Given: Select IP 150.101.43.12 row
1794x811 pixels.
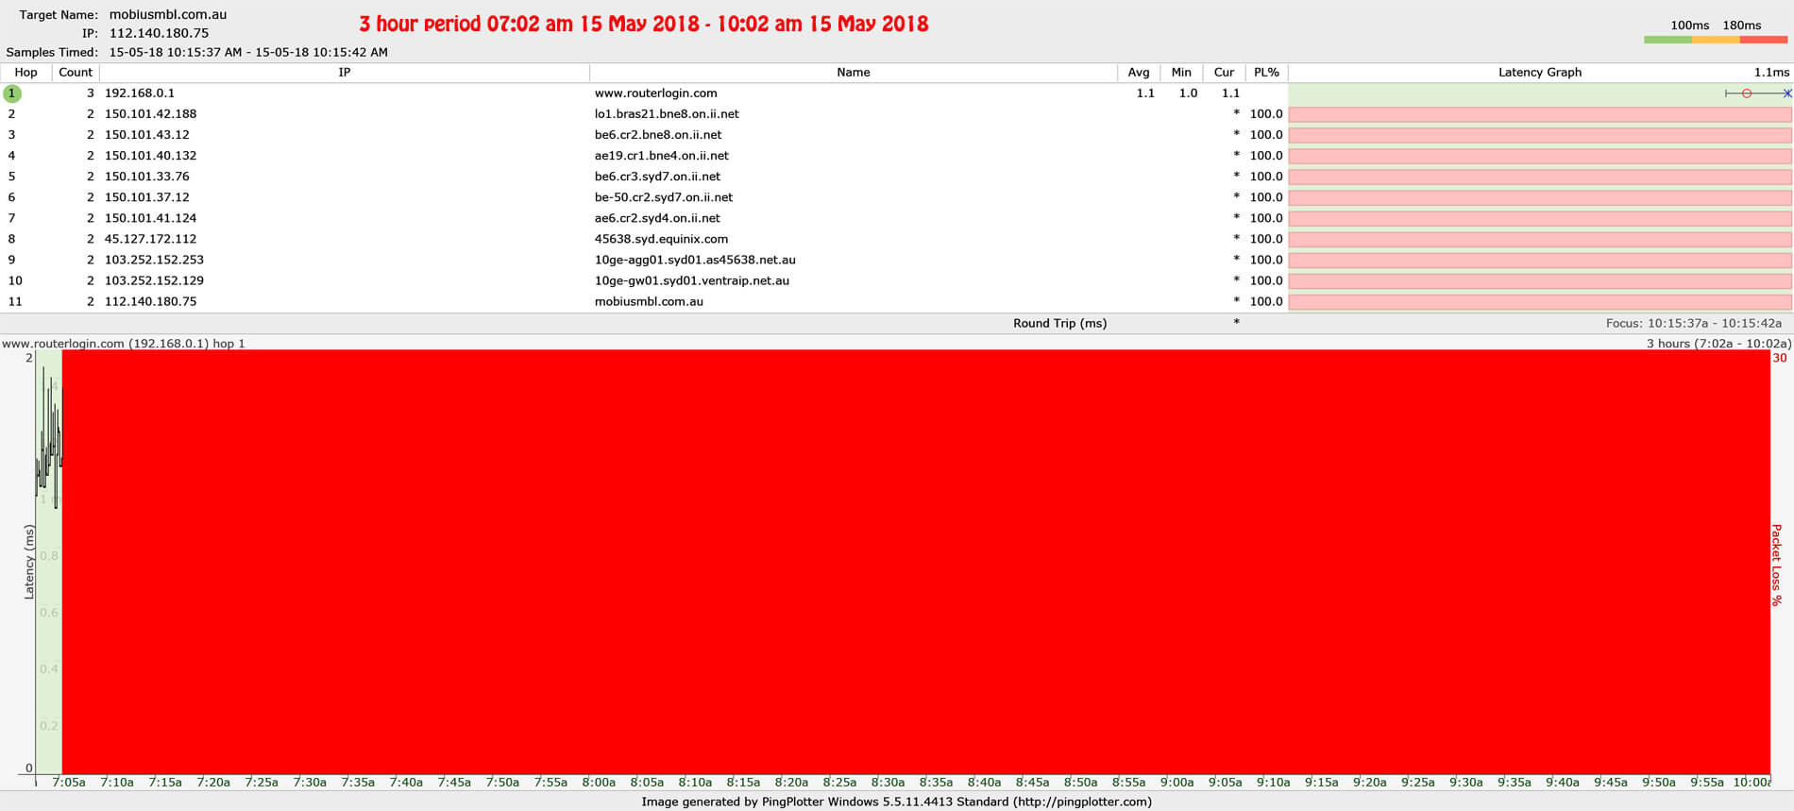Looking at the screenshot, I should click(x=146, y=135).
